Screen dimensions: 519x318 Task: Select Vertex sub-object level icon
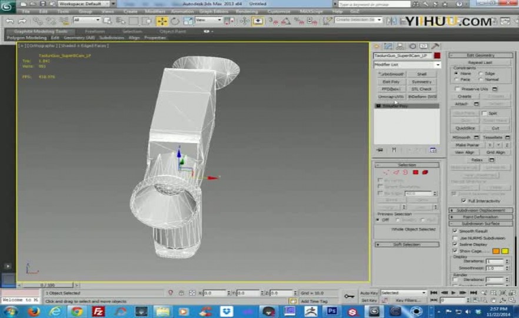386,172
